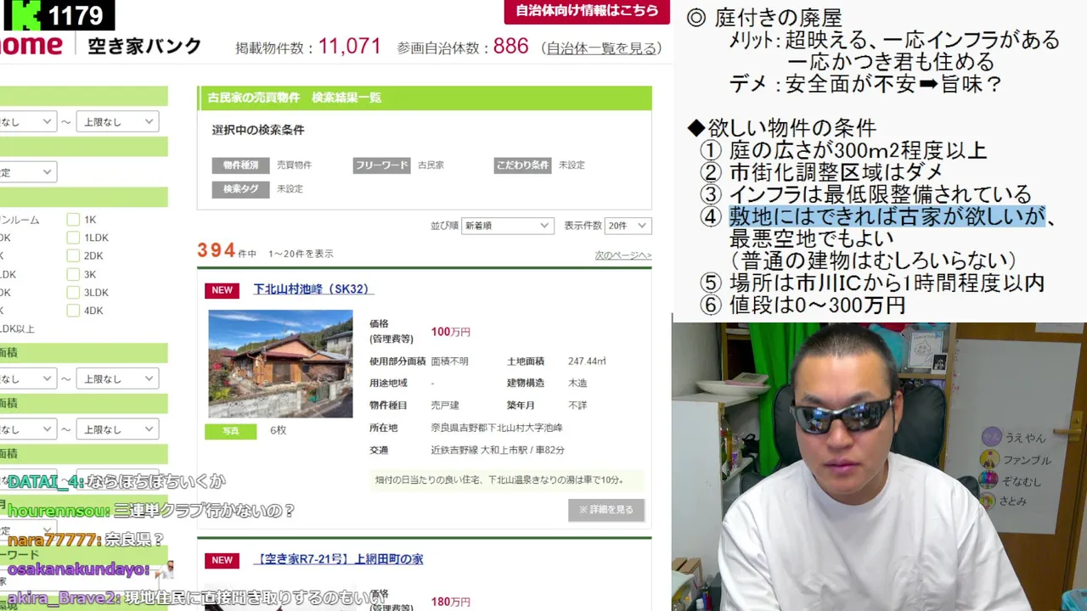Click the フリーワード condition tag
1087x611 pixels.
tap(381, 165)
